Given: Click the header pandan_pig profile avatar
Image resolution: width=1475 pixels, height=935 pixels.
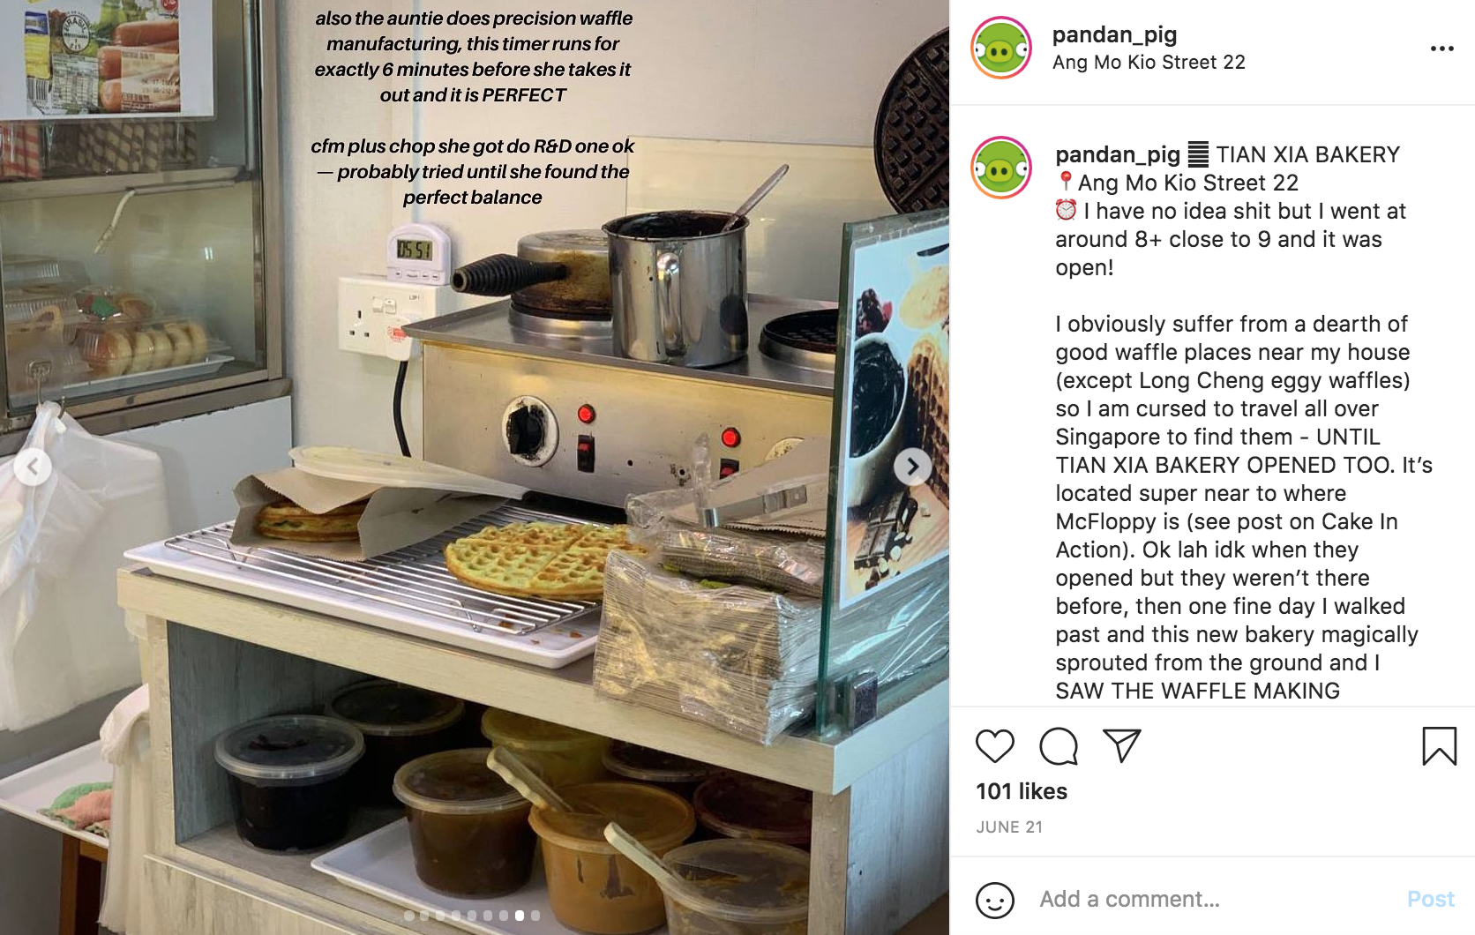Looking at the screenshot, I should pyautogui.click(x=1001, y=48).
